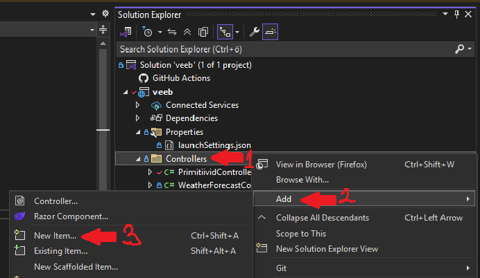Choose New Item... from the submenu
This screenshot has height=278, width=480.
[x=55, y=236]
